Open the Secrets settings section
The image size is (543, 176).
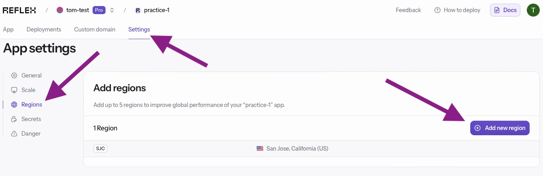click(x=31, y=119)
